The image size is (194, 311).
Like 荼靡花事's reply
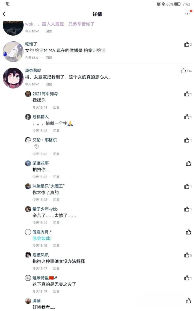click(x=189, y=163)
